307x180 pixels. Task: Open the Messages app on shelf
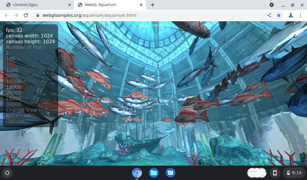tap(170, 173)
